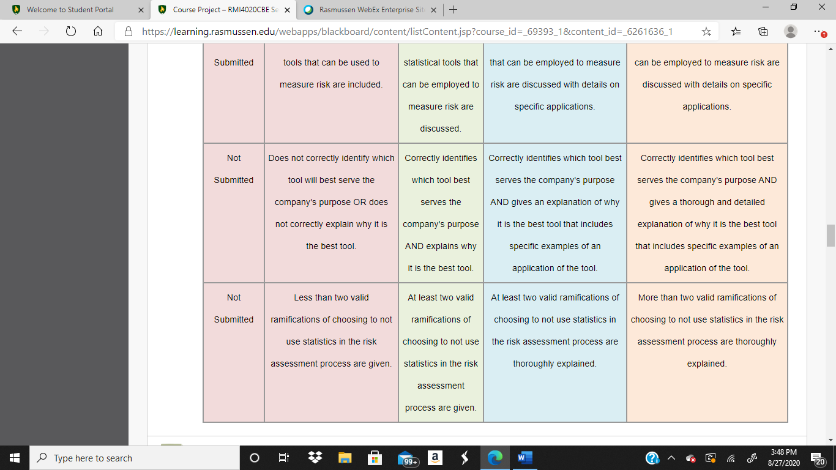Click the OneDrive cloud tray icon
The image size is (836, 470).
click(x=691, y=458)
